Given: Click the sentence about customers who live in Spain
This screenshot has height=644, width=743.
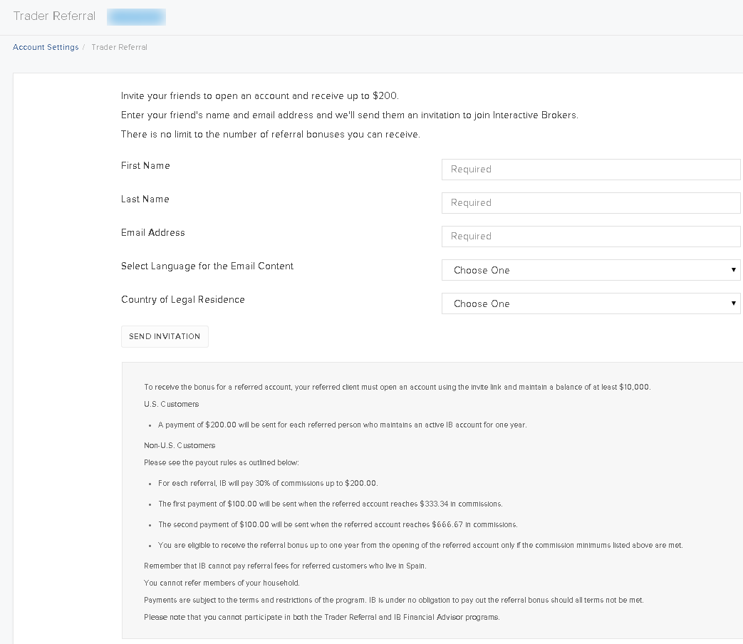Looking at the screenshot, I should click(x=285, y=566).
